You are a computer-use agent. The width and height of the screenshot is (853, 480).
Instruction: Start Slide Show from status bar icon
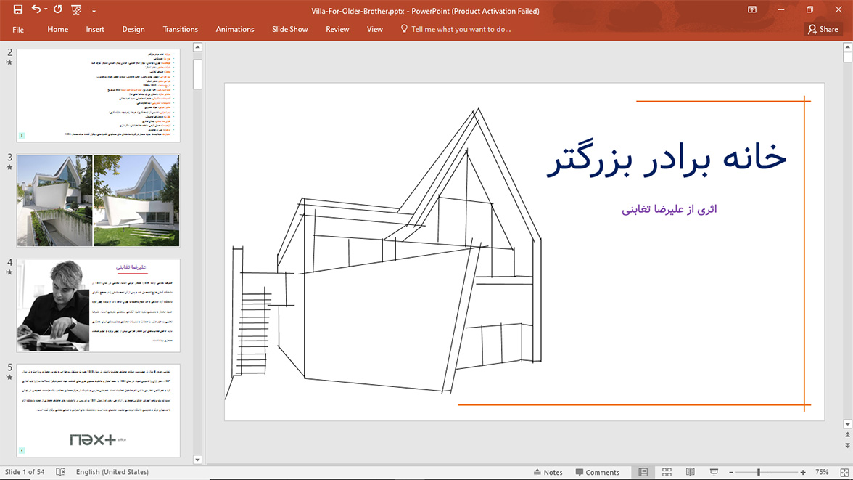click(714, 472)
